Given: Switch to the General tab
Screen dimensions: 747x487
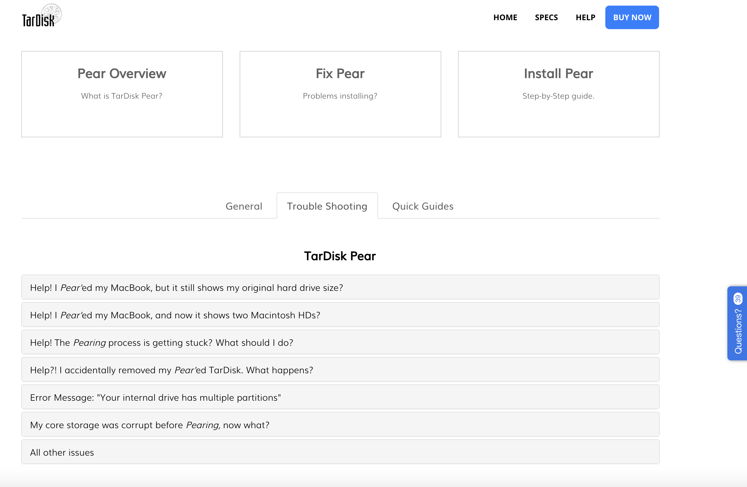Looking at the screenshot, I should [244, 206].
